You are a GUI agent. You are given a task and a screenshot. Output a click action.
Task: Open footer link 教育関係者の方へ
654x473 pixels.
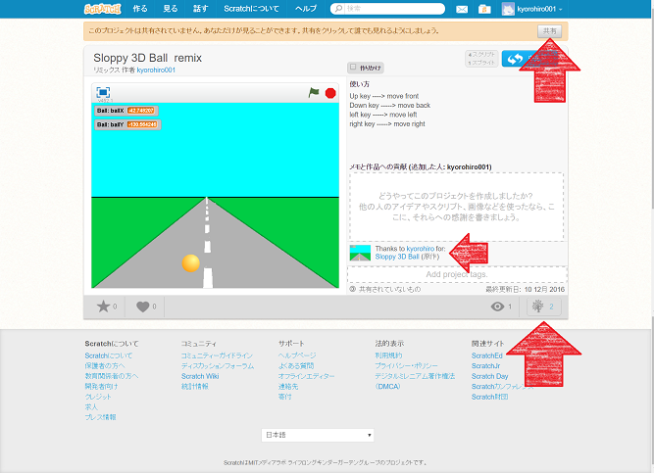pyautogui.click(x=112, y=376)
